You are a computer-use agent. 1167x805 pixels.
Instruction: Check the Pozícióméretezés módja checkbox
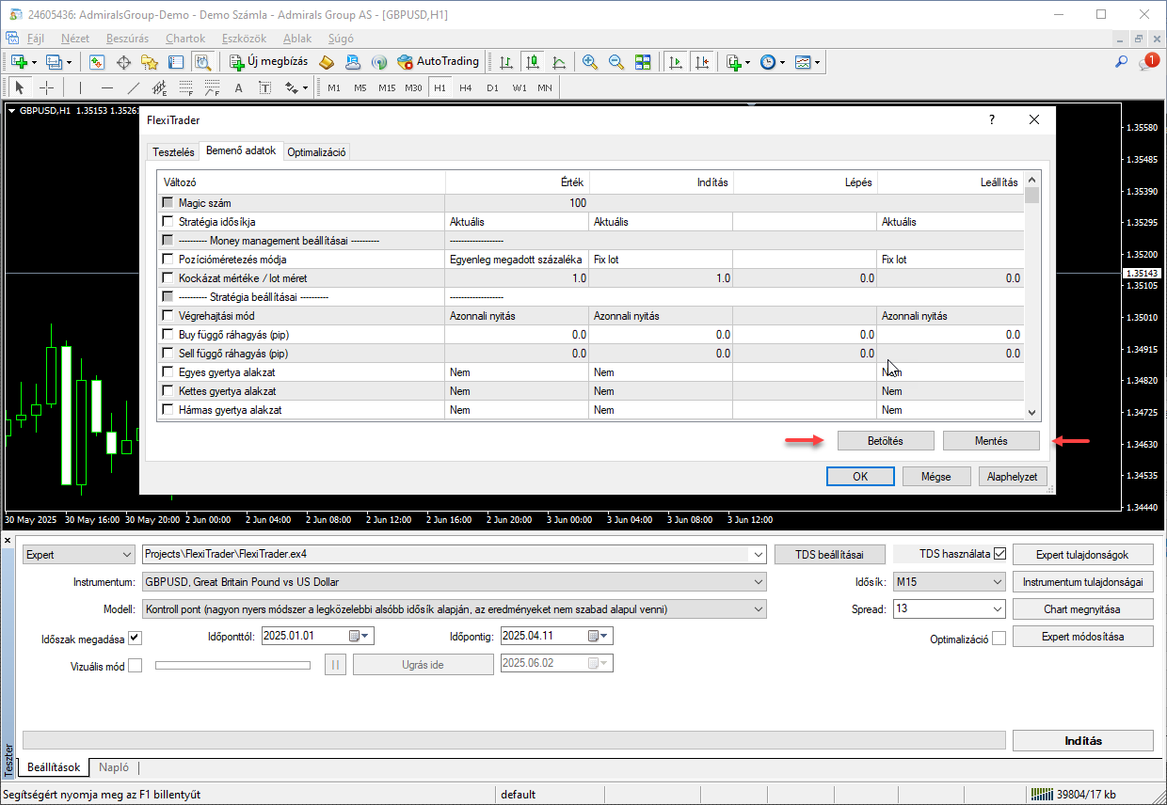(168, 260)
